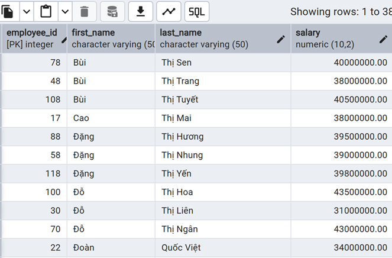Download results to file

(x=141, y=11)
